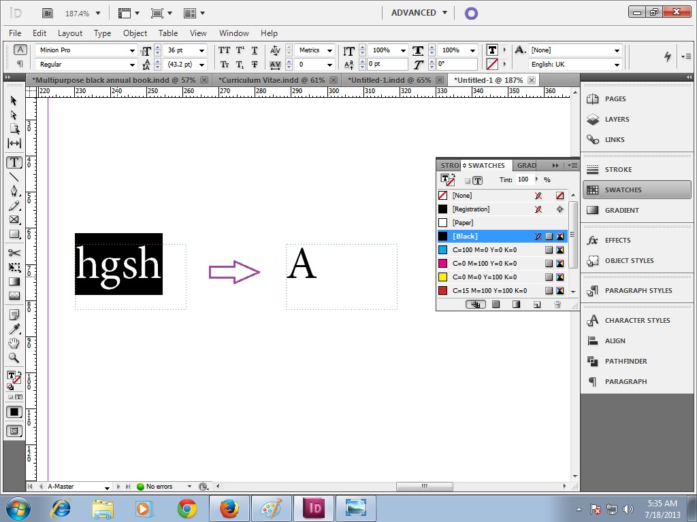Pick the Eyedropper tool
697x522 pixels.
click(x=12, y=330)
